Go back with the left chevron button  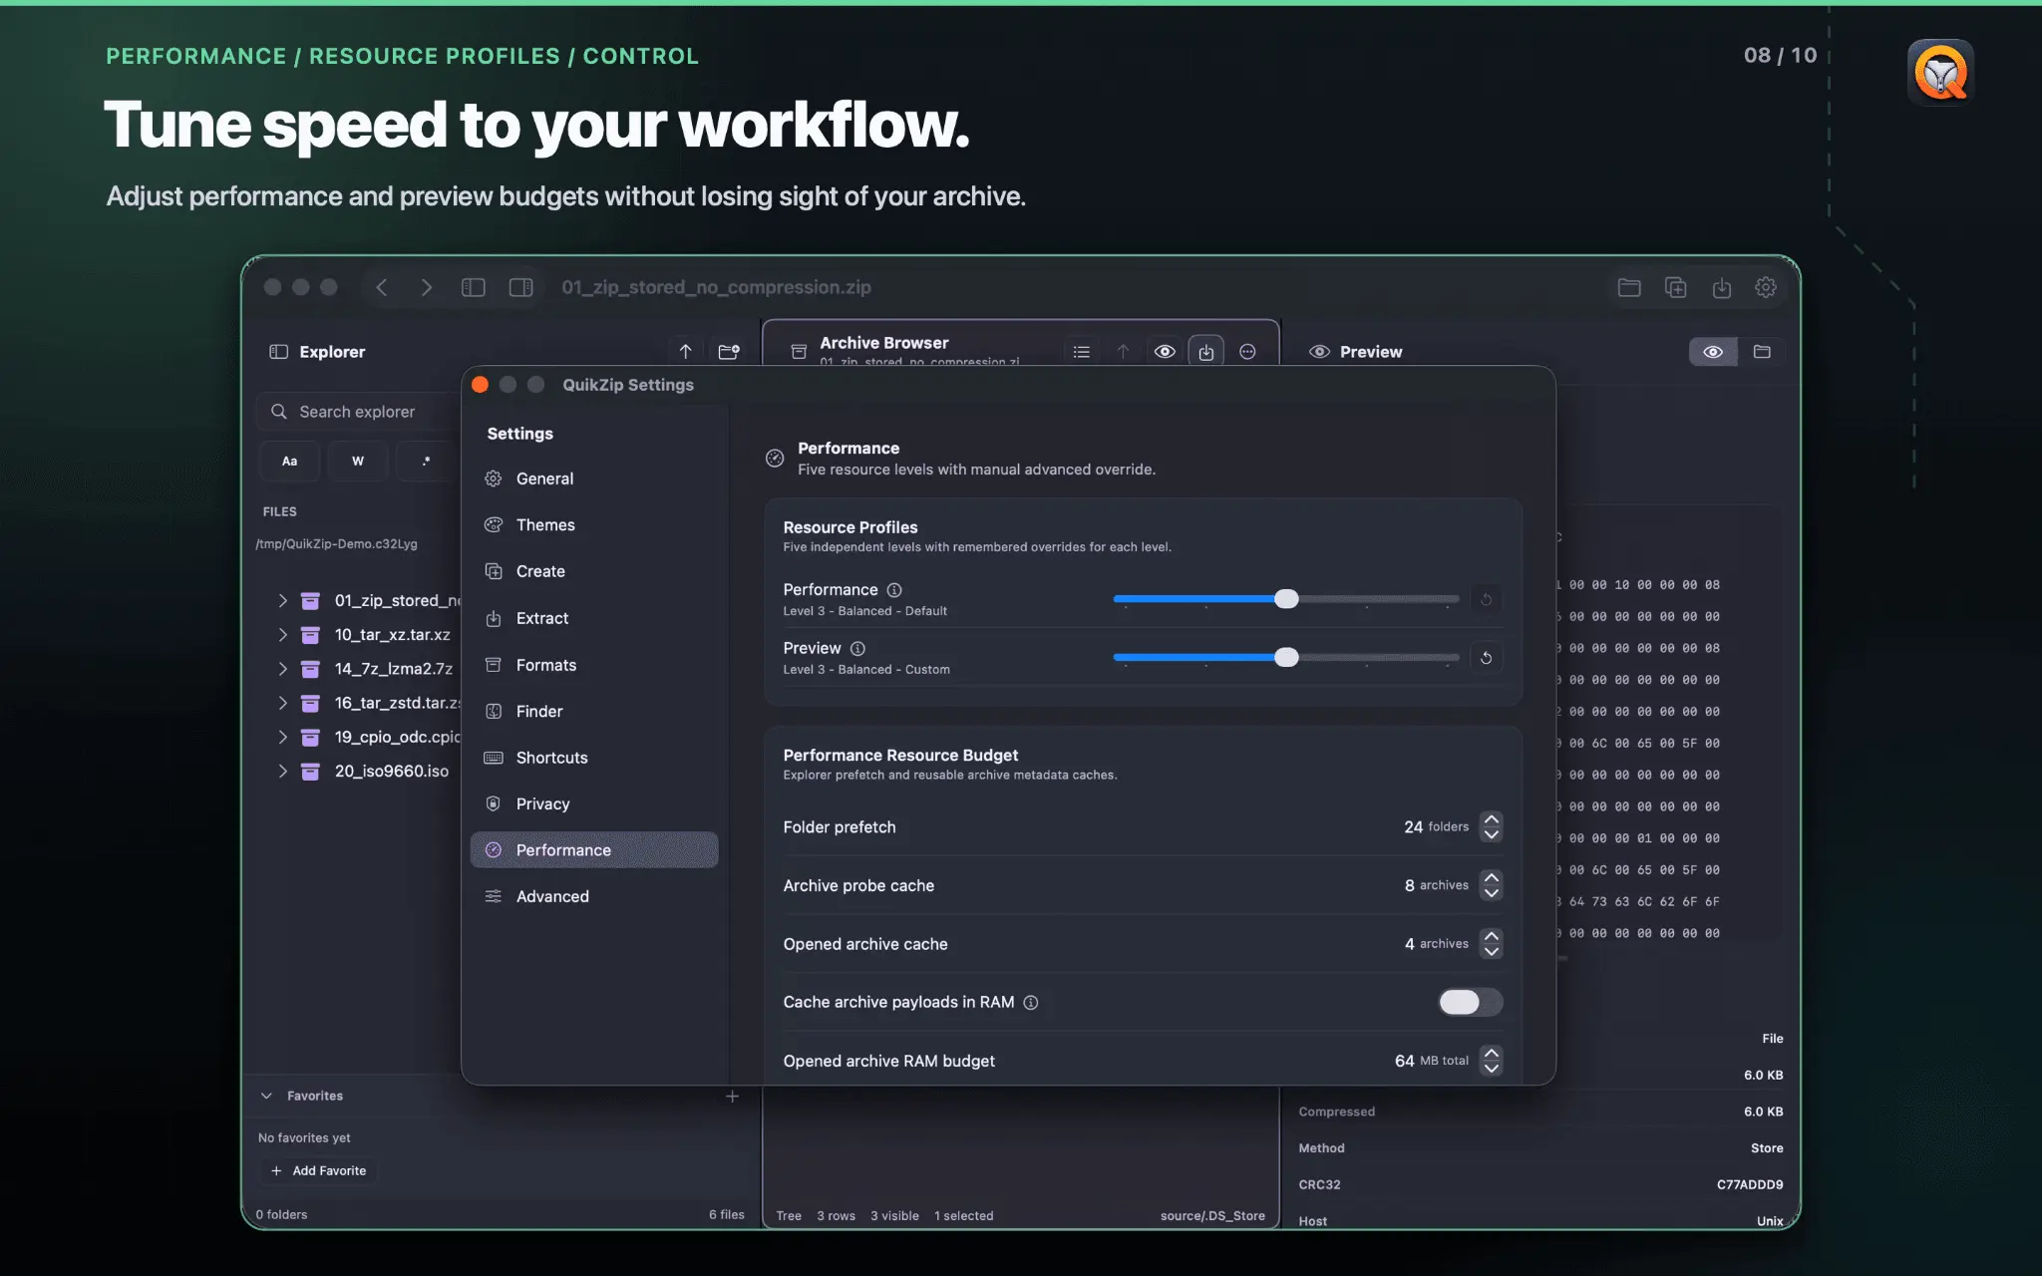tap(381, 287)
